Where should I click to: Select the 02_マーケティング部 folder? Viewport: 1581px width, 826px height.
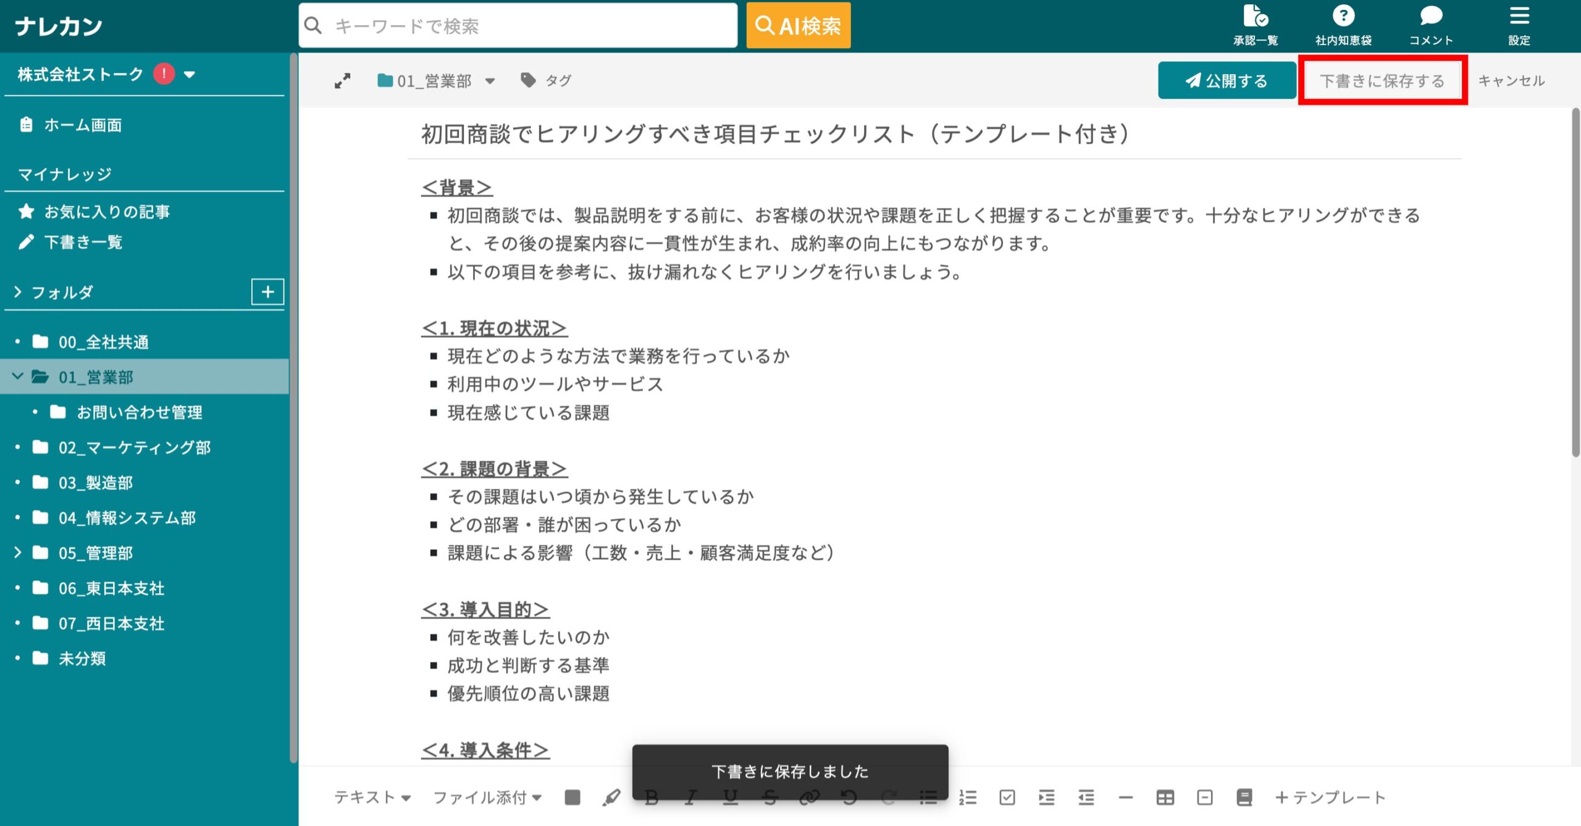click(135, 448)
